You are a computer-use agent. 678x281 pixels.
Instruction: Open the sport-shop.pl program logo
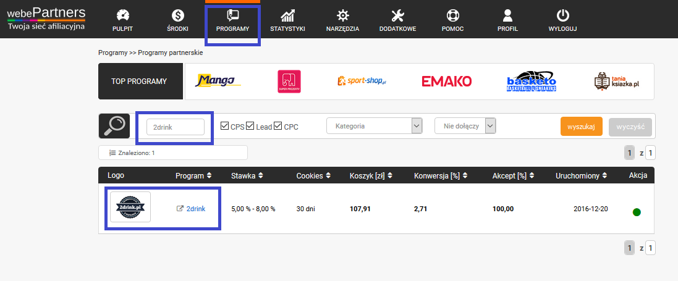(x=361, y=81)
